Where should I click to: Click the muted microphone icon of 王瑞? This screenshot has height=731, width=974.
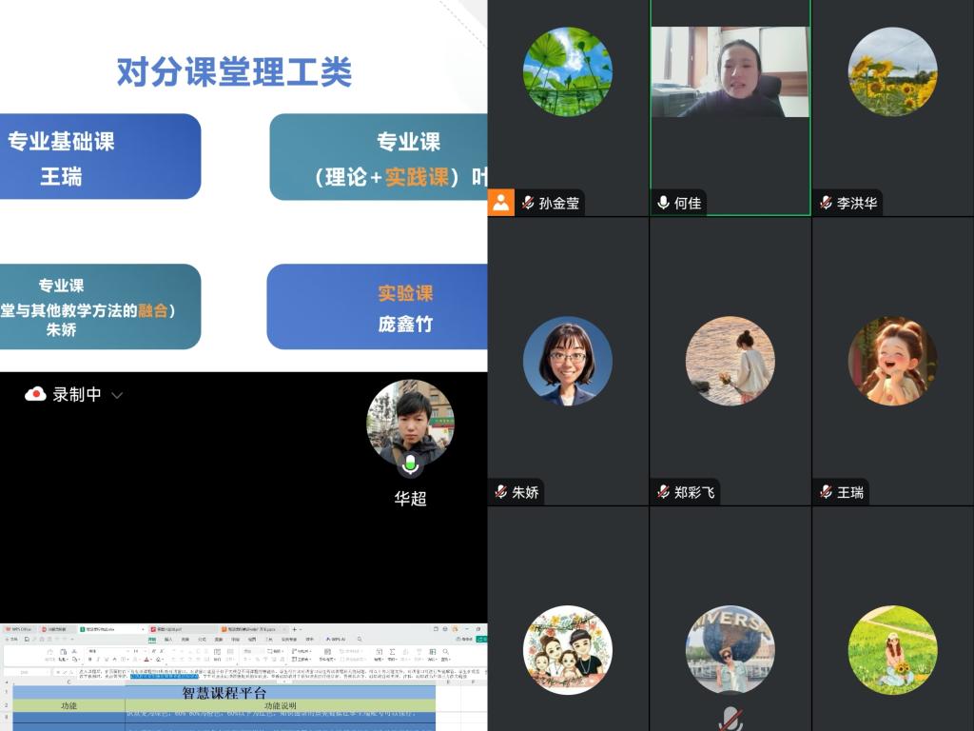tap(826, 492)
